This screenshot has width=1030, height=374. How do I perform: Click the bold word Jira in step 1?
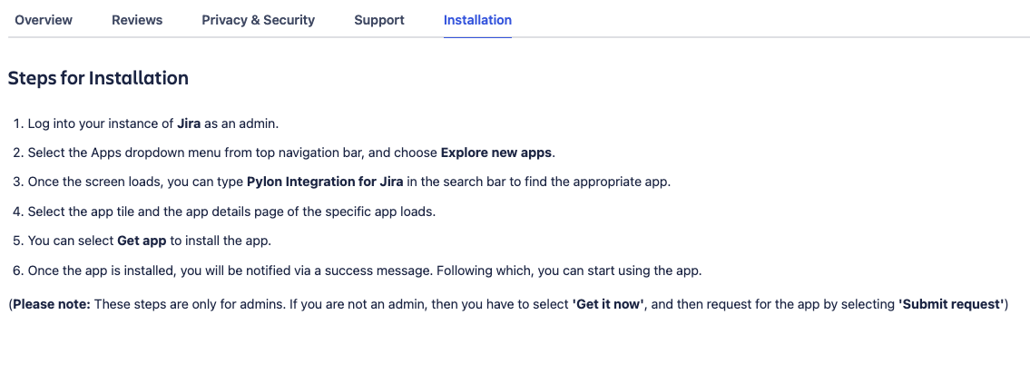189,123
